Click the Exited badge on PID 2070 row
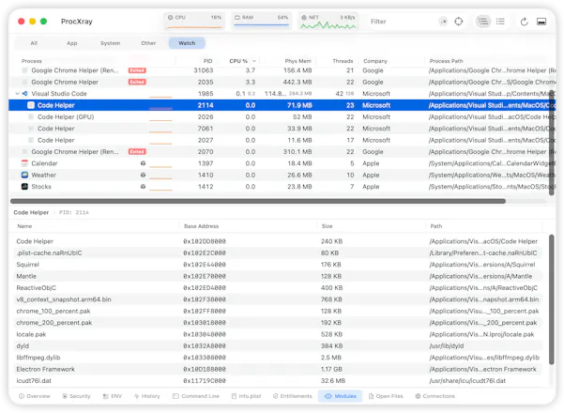Screen dimensions: 564x413 pyautogui.click(x=137, y=152)
